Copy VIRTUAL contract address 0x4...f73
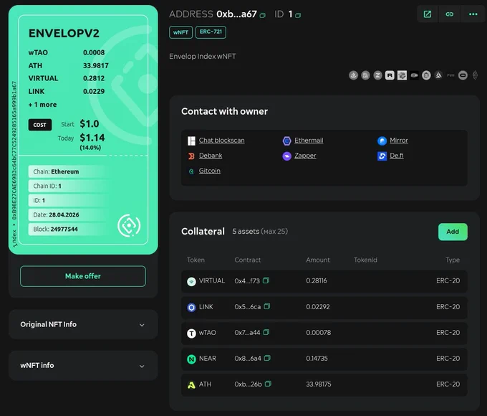487x416 pixels. coord(266,280)
